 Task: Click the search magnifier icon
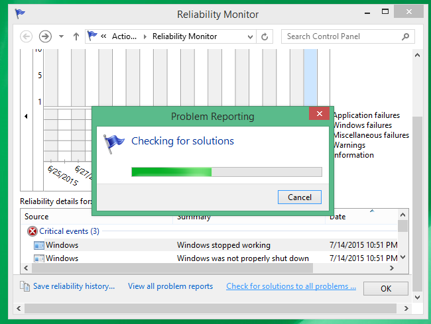click(x=401, y=36)
